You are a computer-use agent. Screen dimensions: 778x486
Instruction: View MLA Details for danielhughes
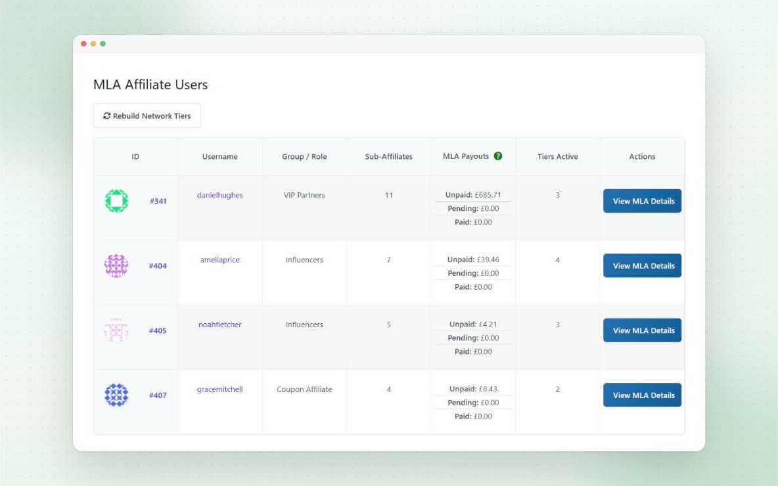[643, 201]
